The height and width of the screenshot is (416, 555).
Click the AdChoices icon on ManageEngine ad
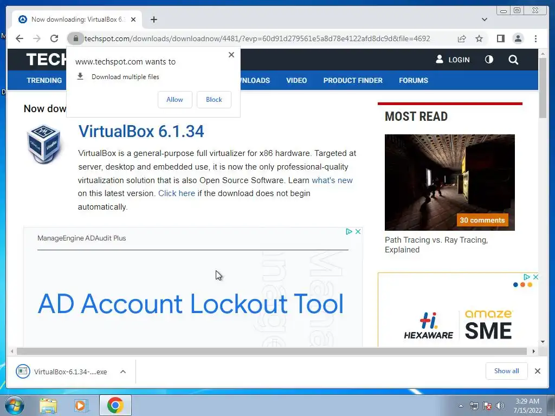(349, 231)
